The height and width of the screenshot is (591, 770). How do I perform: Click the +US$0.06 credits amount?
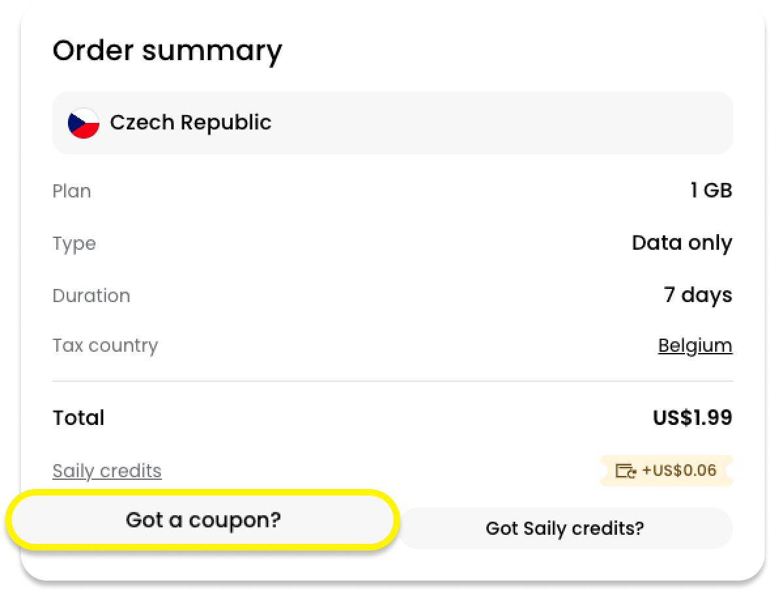tap(679, 470)
